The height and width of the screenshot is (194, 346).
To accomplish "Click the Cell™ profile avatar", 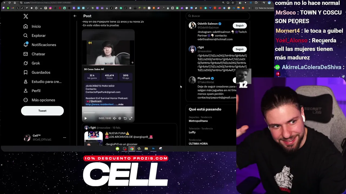I will pos(27,138).
